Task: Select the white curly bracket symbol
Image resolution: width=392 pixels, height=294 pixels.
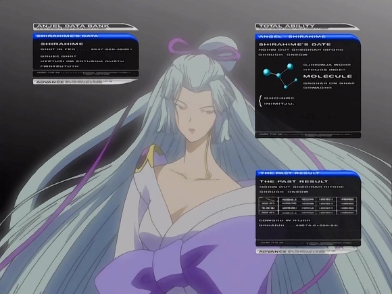Action: tap(260, 101)
